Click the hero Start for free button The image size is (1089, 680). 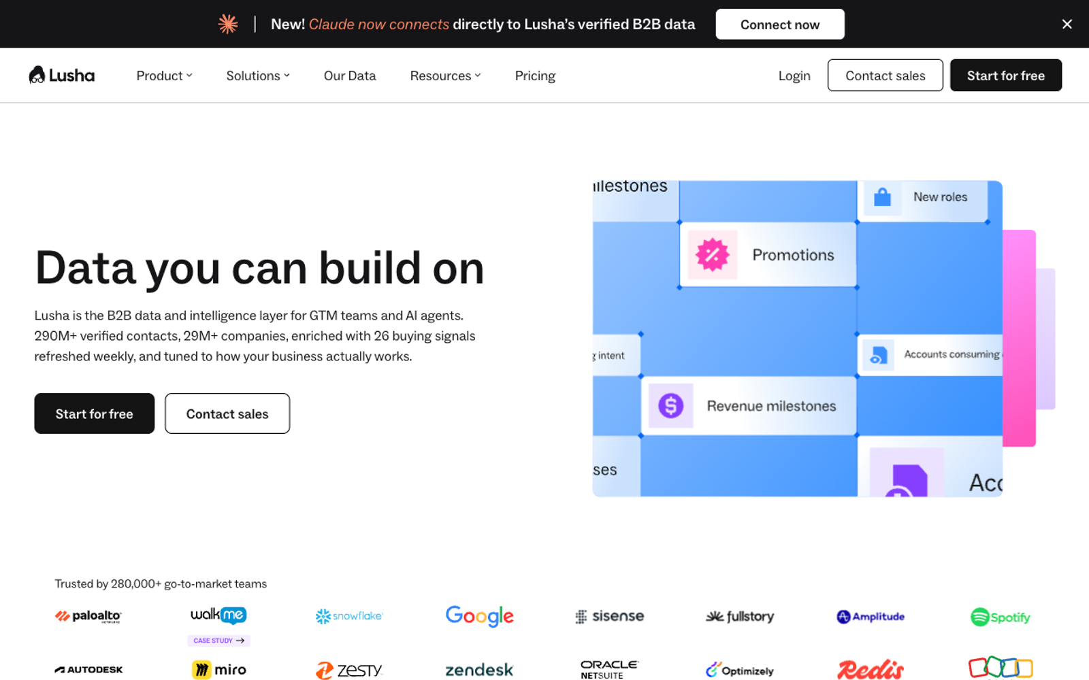95,413
